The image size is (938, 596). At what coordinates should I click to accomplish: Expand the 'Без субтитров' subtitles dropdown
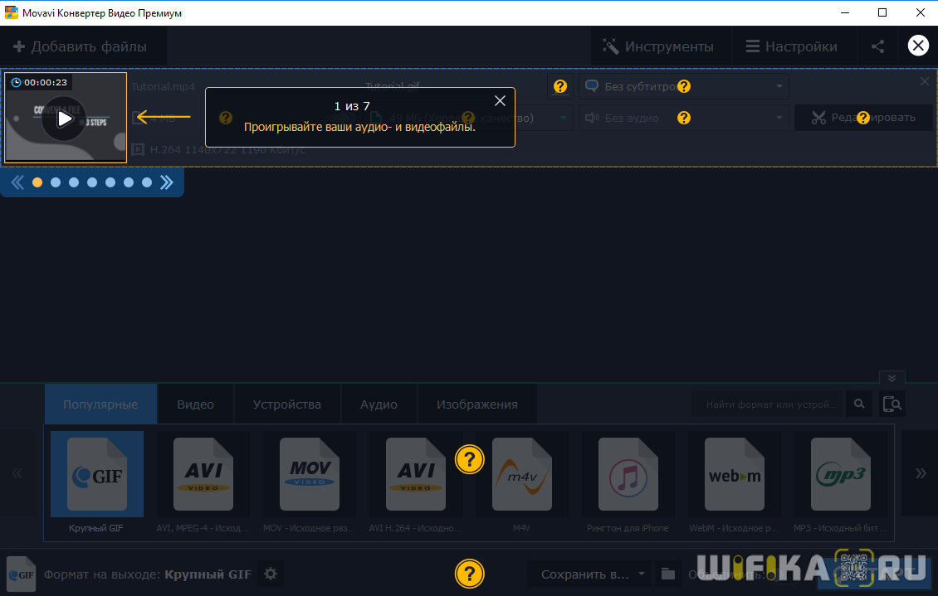pos(779,86)
